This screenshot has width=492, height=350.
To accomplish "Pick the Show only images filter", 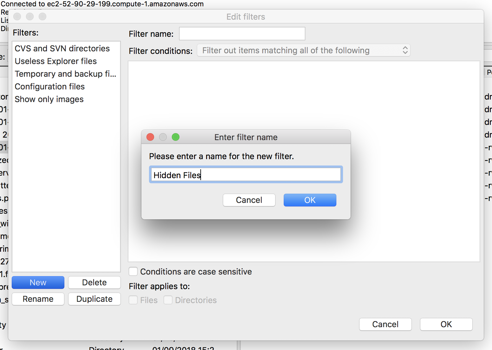I will pyautogui.click(x=49, y=99).
